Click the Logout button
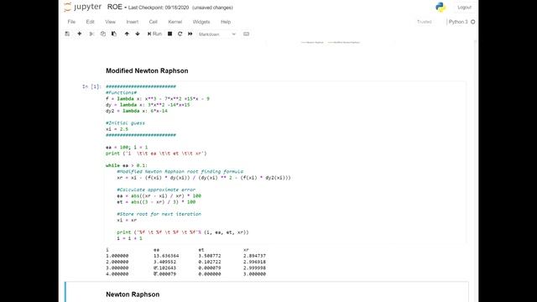Screen dimensions: 537x302 [x=464, y=8]
